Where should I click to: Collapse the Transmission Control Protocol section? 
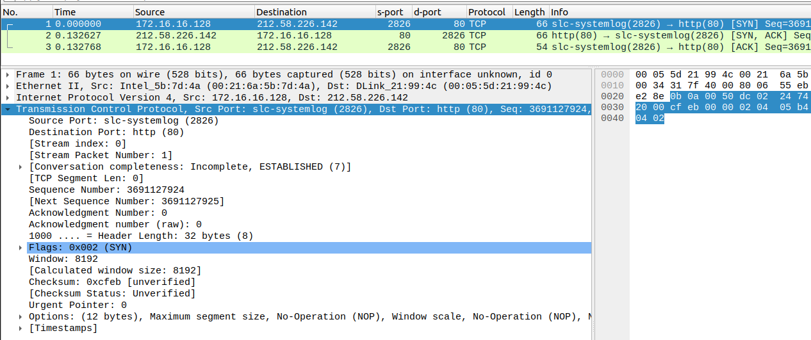(8, 109)
